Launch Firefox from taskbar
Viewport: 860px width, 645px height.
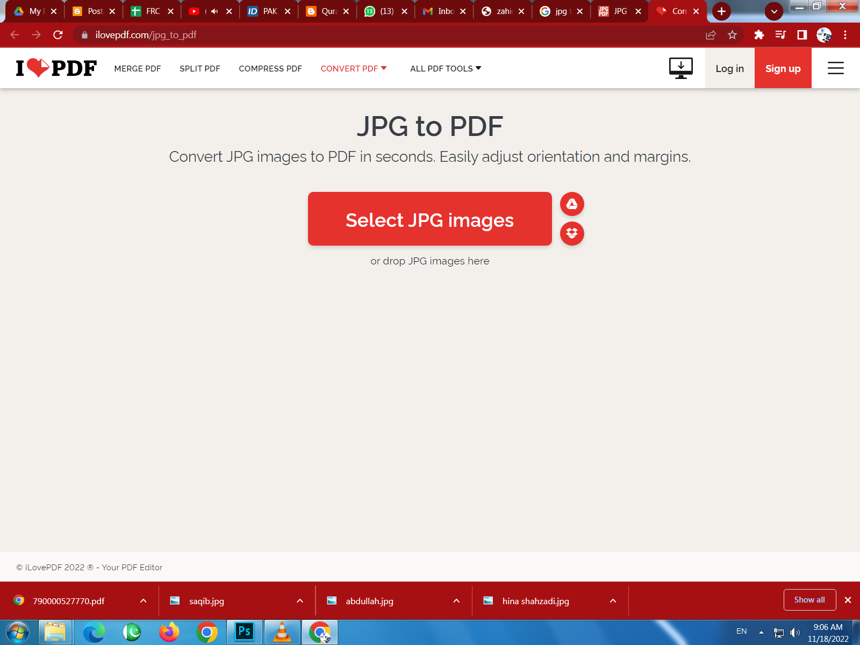coord(169,632)
